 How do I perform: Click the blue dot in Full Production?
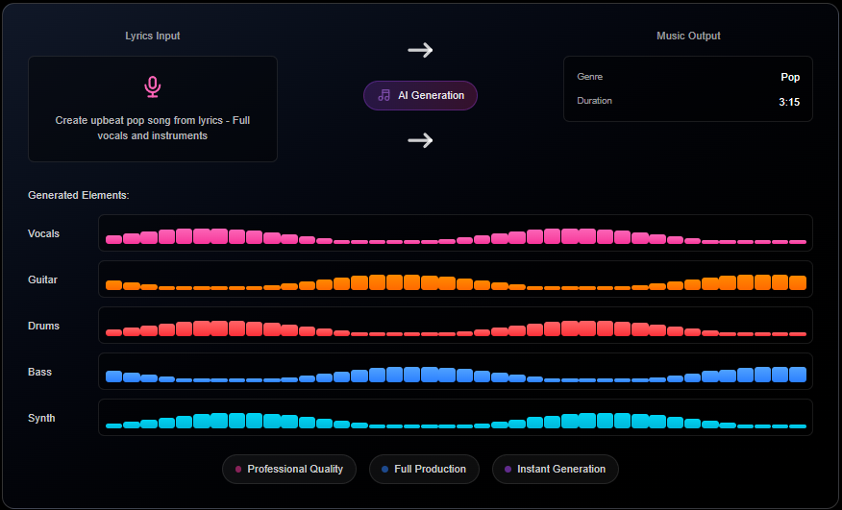coord(385,470)
